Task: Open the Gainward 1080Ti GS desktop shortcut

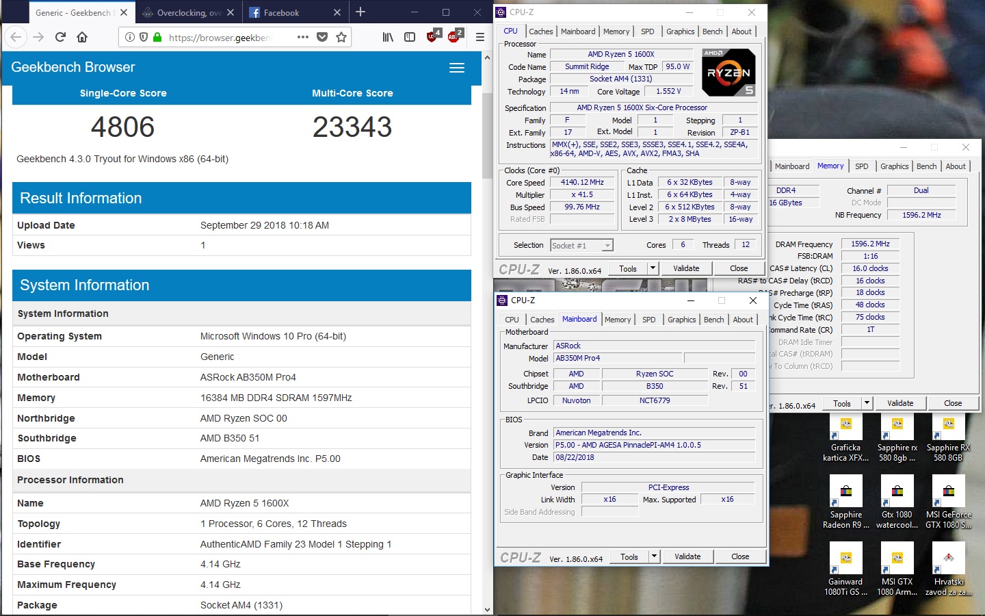Action: click(846, 569)
